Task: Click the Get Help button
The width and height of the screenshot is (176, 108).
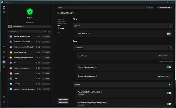Action: pos(150,7)
